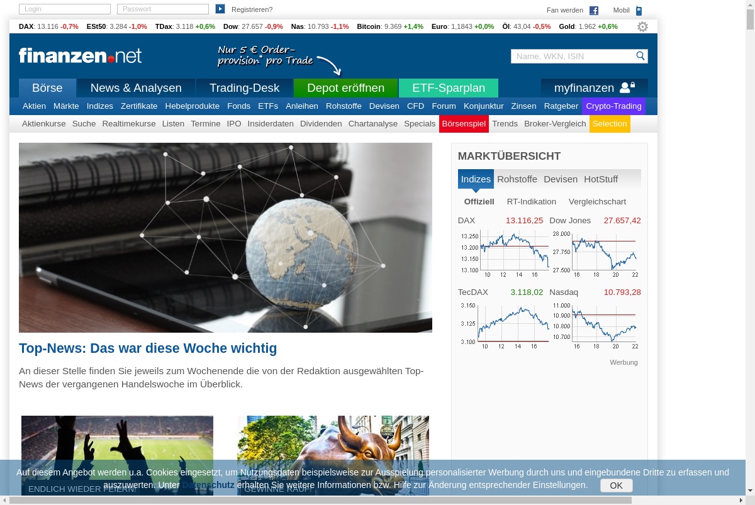The image size is (755, 505).
Task: Select Ratgeber menu item
Action: click(x=561, y=106)
